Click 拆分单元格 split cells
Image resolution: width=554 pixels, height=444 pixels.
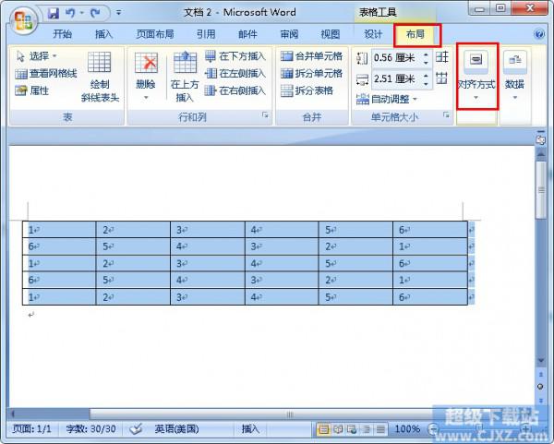312,74
